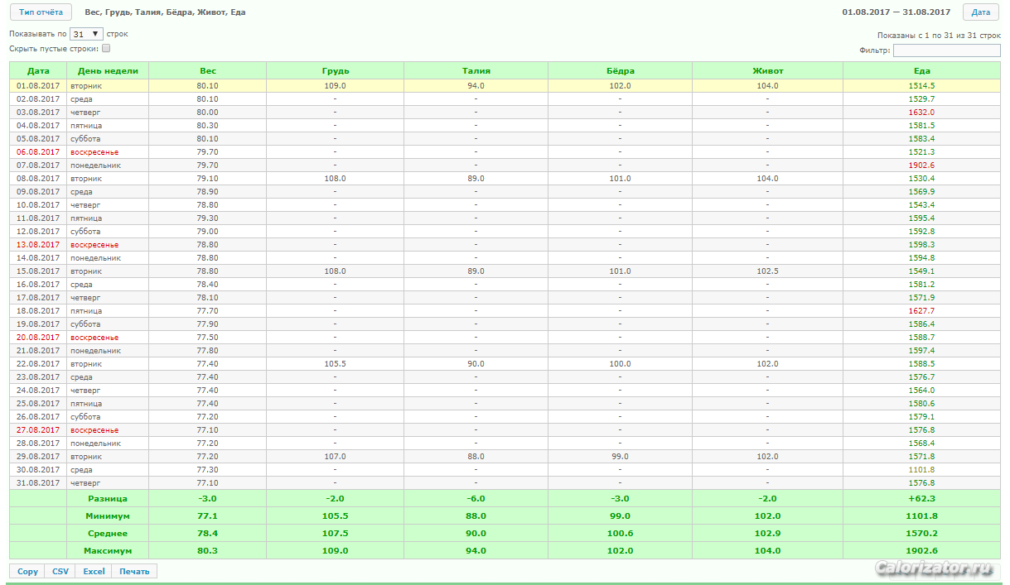
Task: Click the average weight value 78.4
Action: coord(207,533)
